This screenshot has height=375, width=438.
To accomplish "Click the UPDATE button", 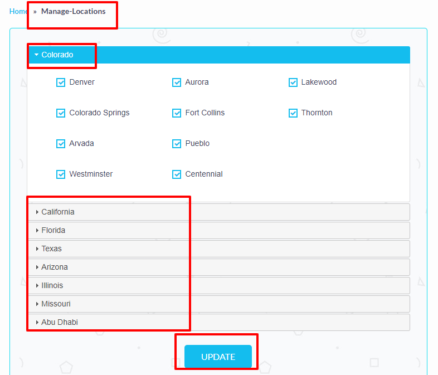I will pyautogui.click(x=218, y=357).
